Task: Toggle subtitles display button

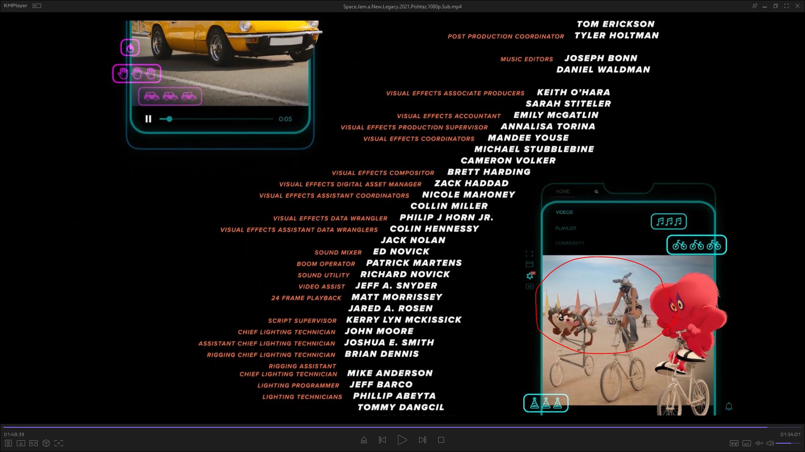Action: tap(746, 443)
